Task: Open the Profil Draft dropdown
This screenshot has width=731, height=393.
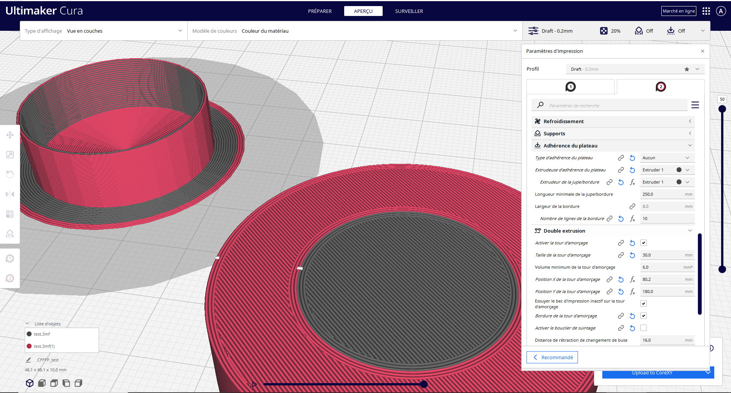Action: click(x=635, y=69)
